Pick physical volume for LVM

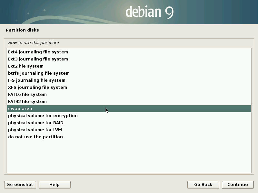point(35,130)
